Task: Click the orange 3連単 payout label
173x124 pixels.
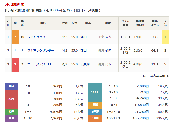Action: 95,118
